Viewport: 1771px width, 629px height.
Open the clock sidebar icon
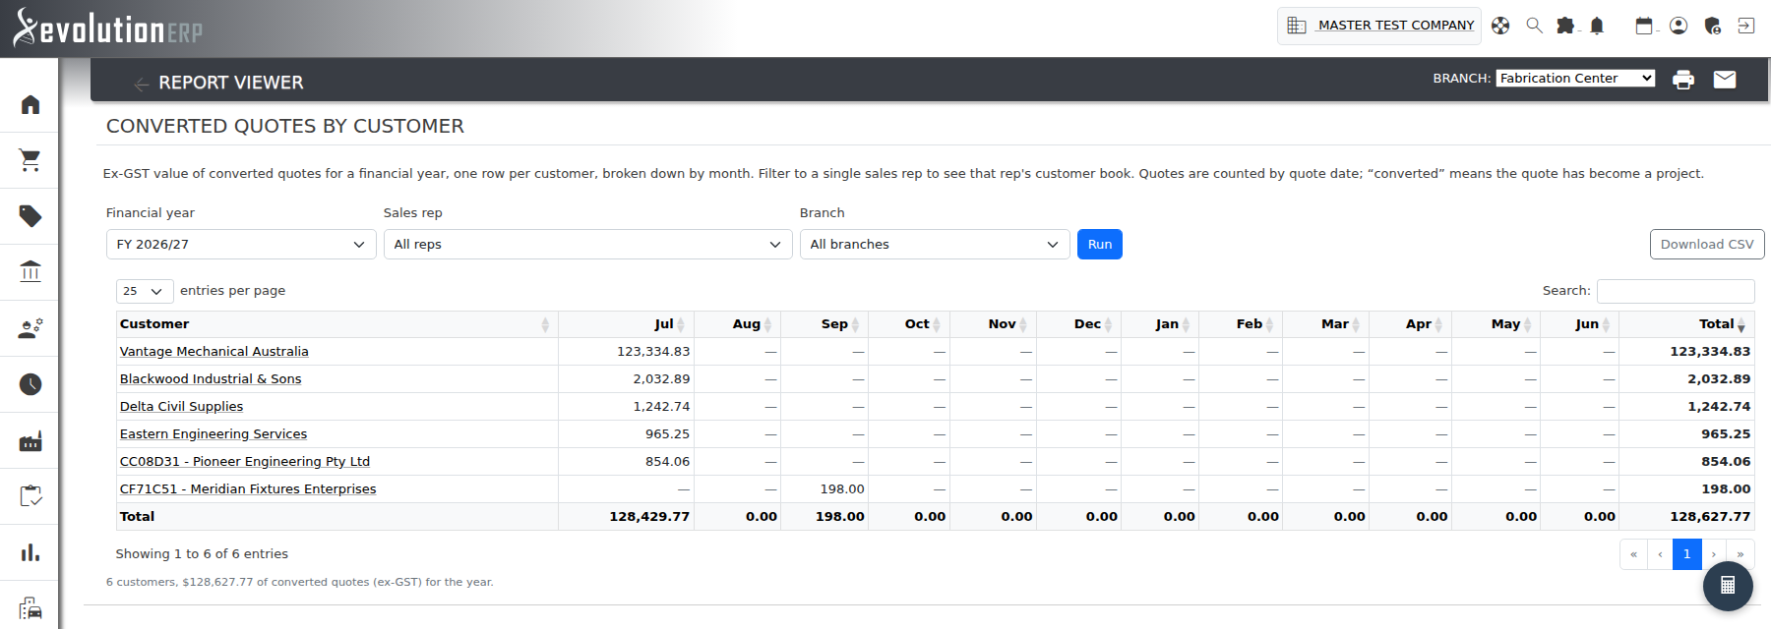pyautogui.click(x=31, y=384)
